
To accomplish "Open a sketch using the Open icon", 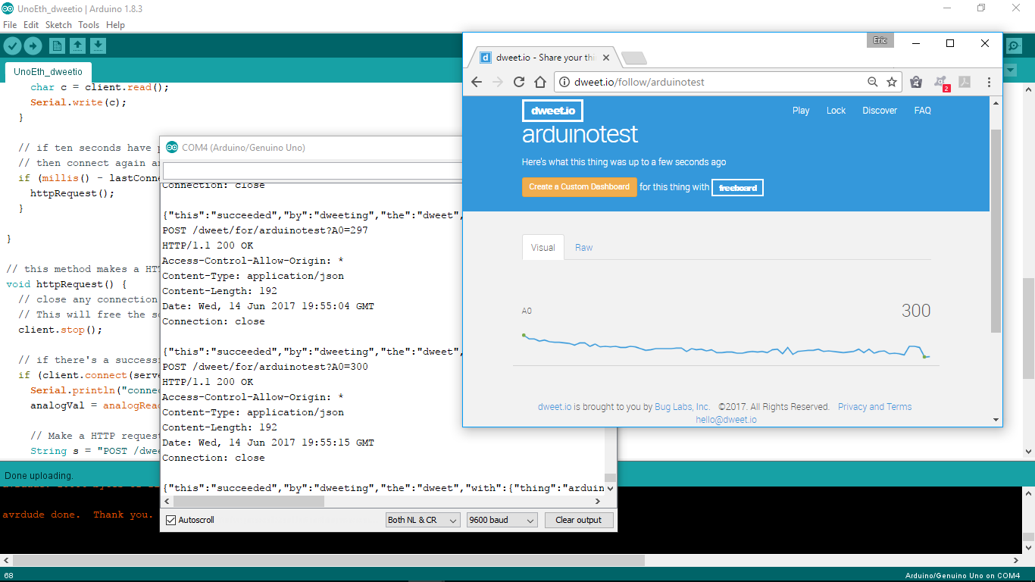I will tap(77, 46).
